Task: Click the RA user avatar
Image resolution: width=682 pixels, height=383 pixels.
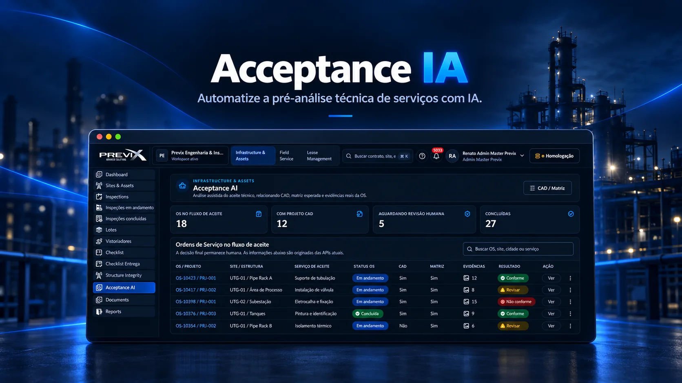Action: pyautogui.click(x=452, y=156)
